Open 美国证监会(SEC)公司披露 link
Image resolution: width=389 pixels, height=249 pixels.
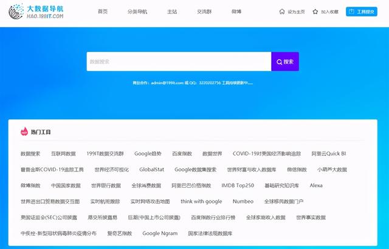[x=49, y=217]
